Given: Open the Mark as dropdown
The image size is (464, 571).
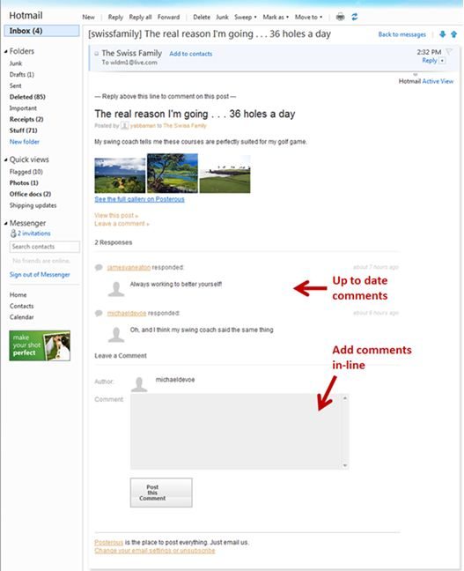Looking at the screenshot, I should tap(276, 17).
